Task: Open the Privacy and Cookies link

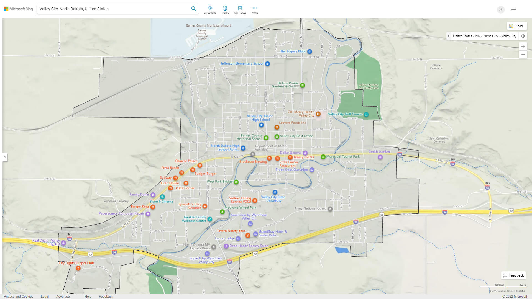Action: pyautogui.click(x=18, y=296)
